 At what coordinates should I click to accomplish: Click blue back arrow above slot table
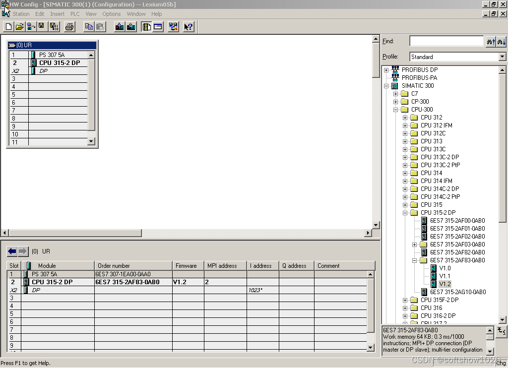(x=12, y=251)
